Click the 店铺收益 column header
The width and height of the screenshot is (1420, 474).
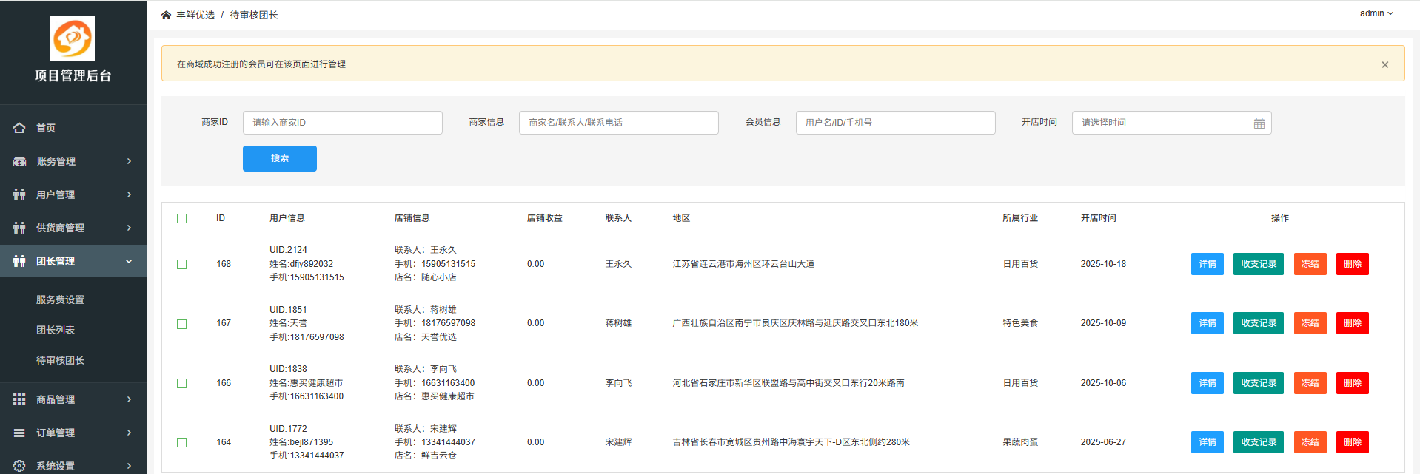click(x=545, y=218)
